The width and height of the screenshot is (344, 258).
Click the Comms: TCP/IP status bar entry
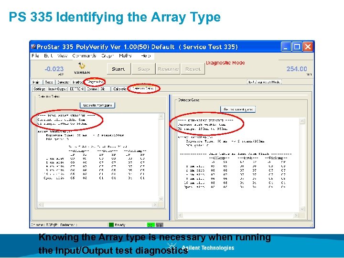click(44, 225)
